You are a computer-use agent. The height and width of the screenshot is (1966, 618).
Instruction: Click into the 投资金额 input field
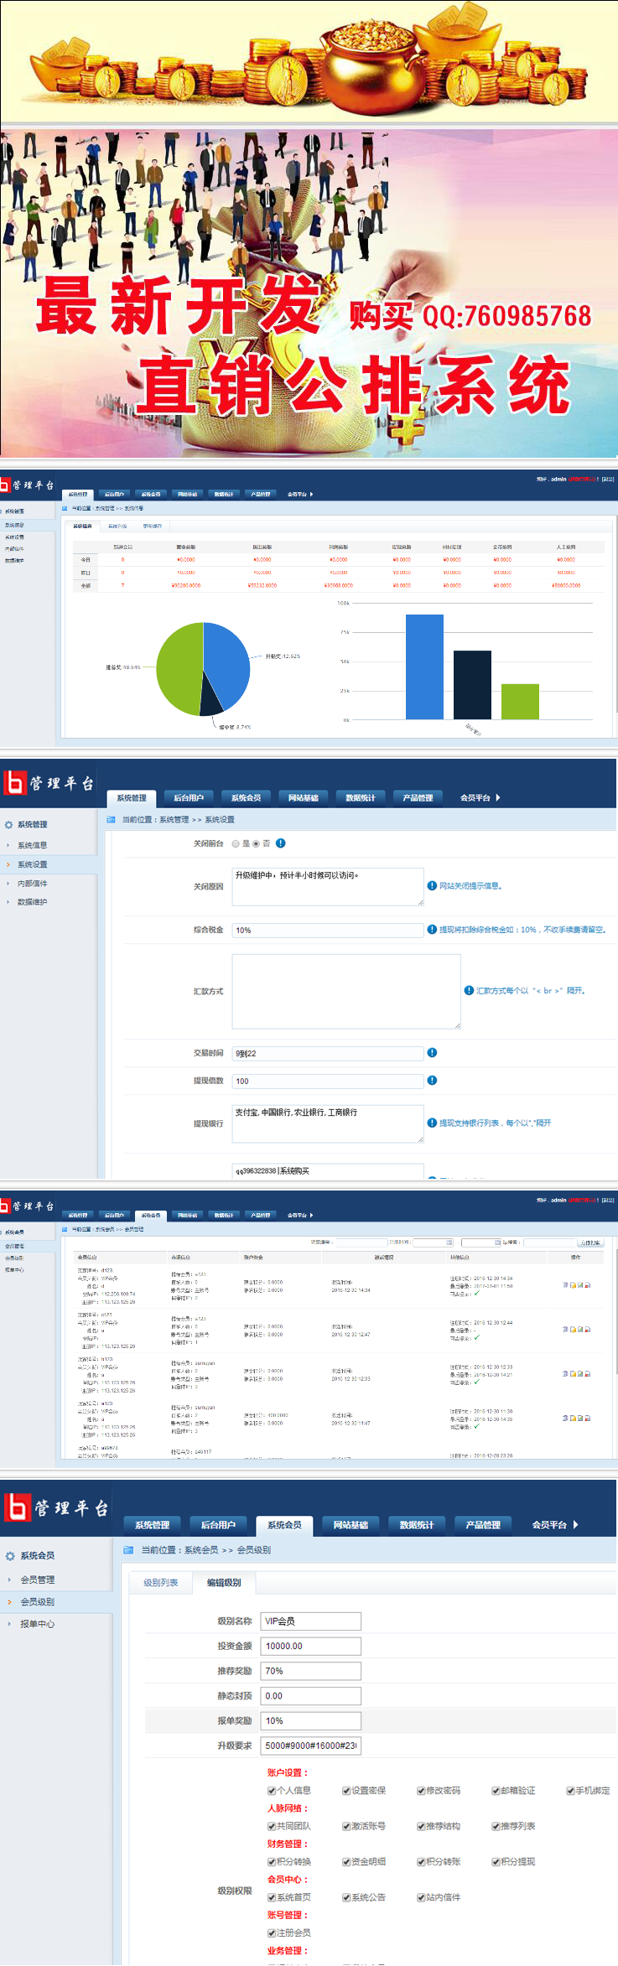click(310, 1647)
